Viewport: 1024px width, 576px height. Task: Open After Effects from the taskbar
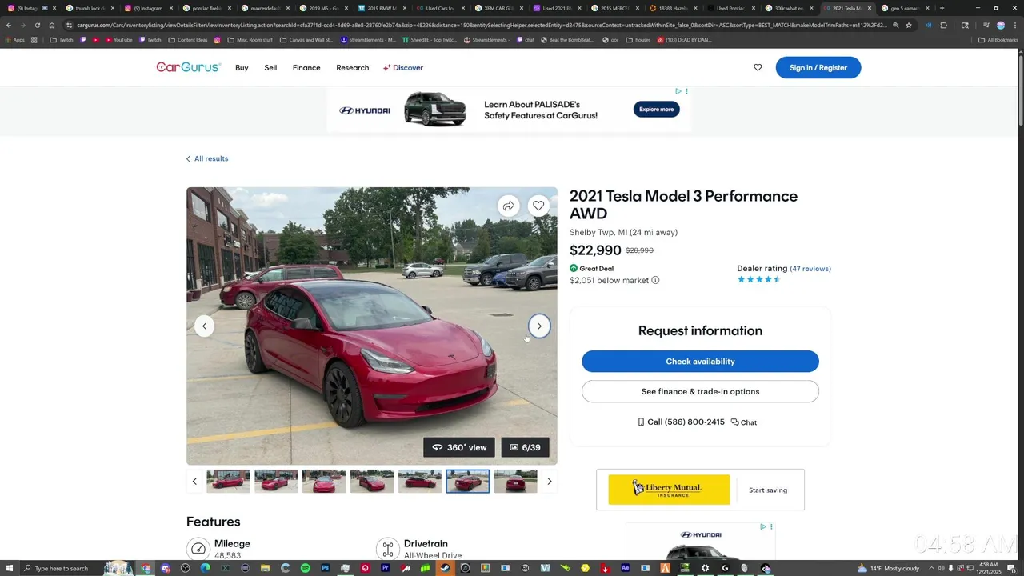[x=625, y=568]
